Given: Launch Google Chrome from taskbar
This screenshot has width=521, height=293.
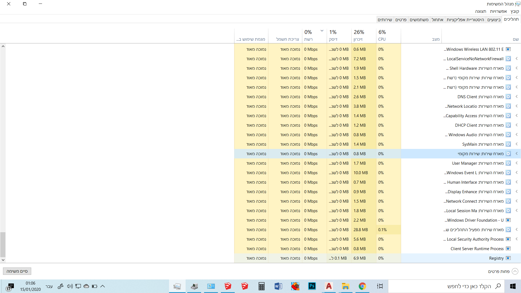Looking at the screenshot, I should tap(362, 286).
